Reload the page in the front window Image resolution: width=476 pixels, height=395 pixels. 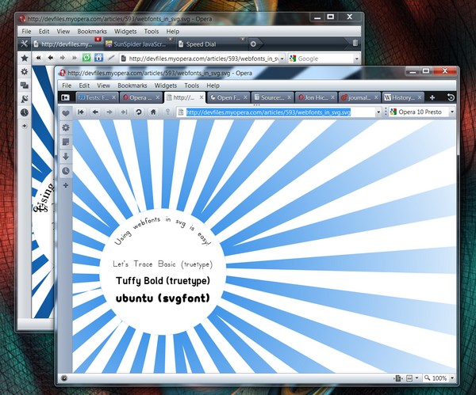point(139,112)
